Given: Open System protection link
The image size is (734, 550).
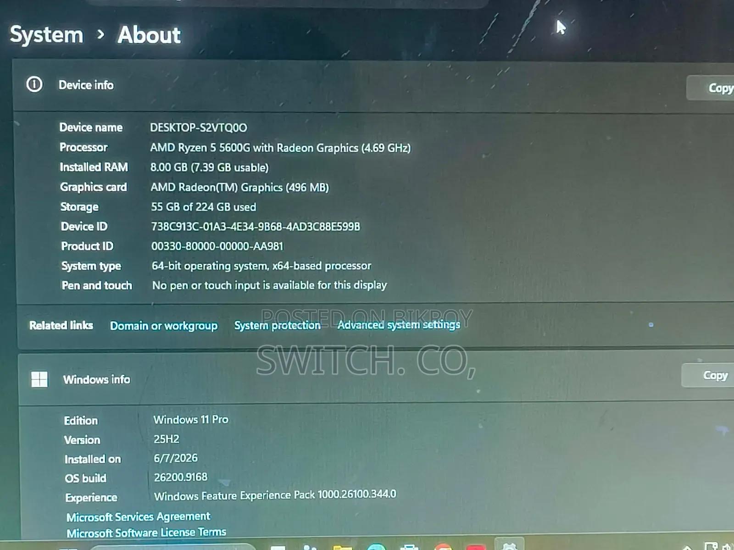Looking at the screenshot, I should click(277, 325).
